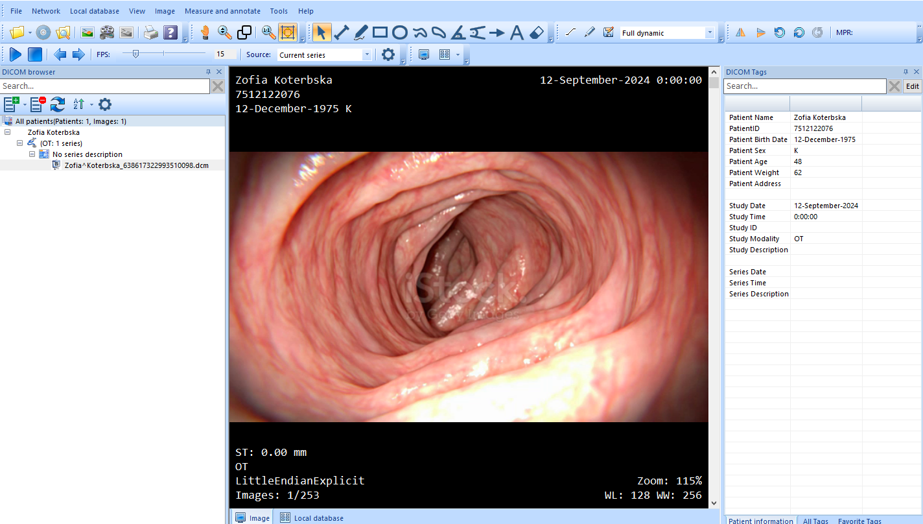Toggle the arrow pointer selection mode

point(321,32)
